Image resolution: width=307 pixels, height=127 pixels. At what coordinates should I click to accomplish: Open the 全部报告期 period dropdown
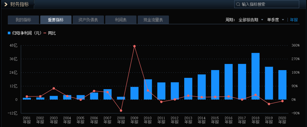tap(251, 20)
